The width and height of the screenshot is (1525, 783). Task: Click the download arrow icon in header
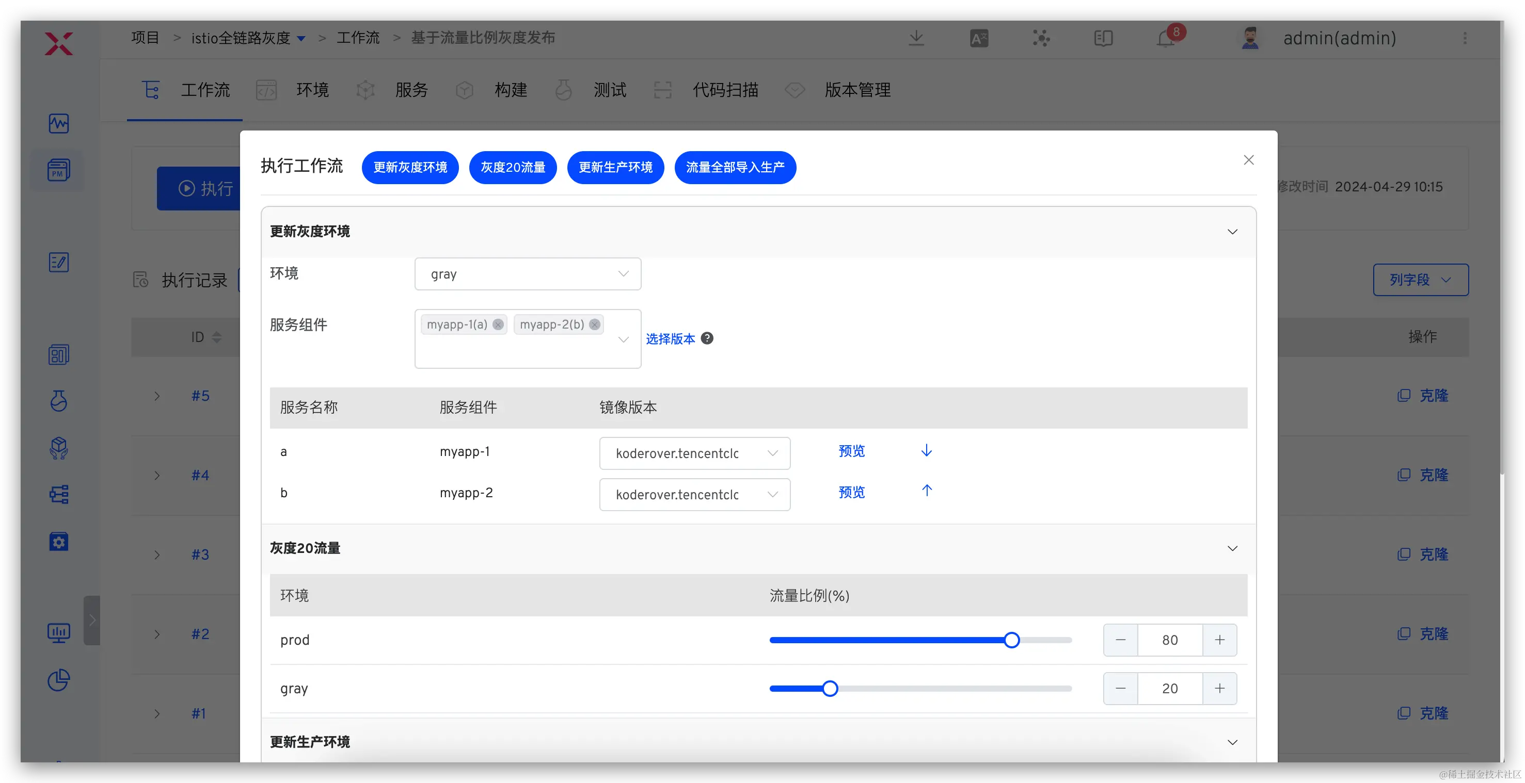[916, 39]
